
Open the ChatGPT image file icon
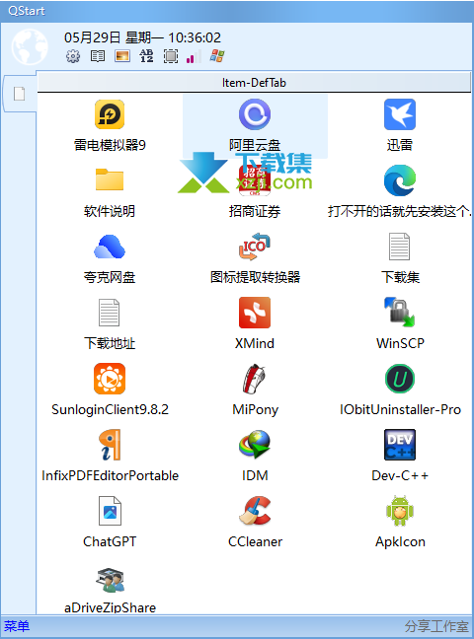(110, 511)
